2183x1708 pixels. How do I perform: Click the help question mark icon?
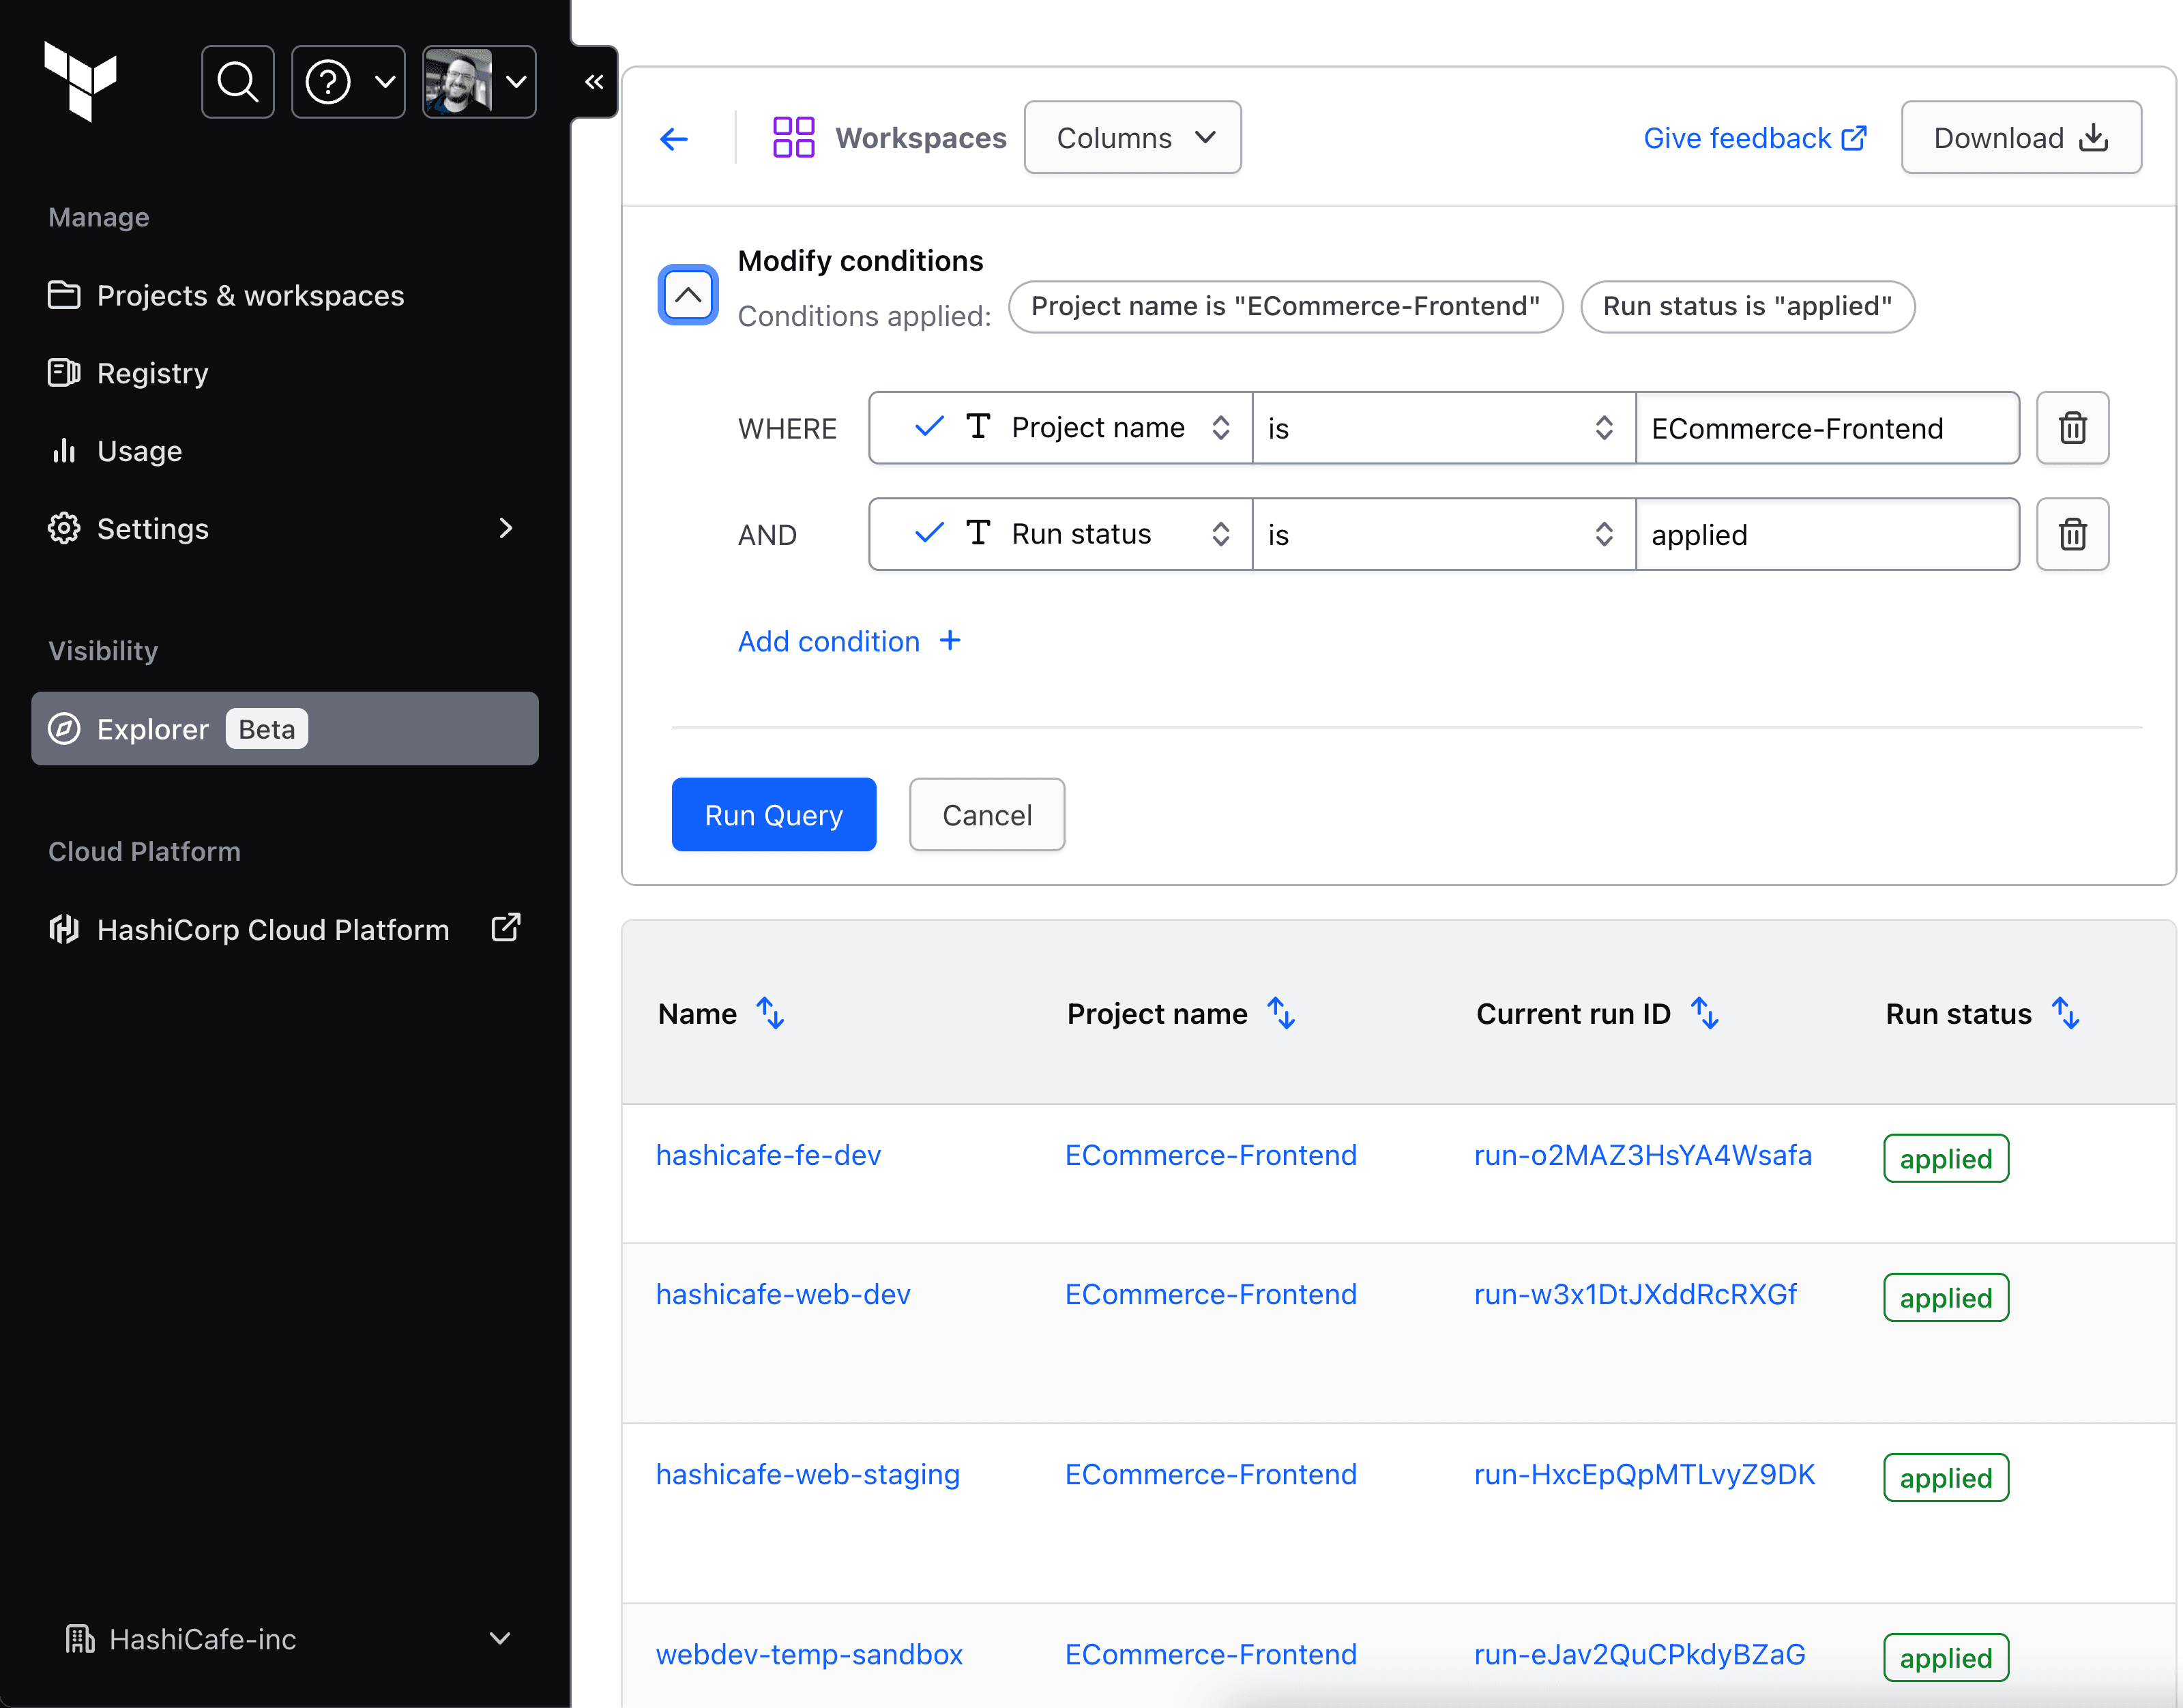(x=327, y=81)
